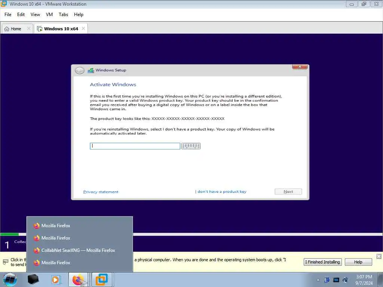Open the Edit menu
This screenshot has width=383, height=287.
point(21,15)
